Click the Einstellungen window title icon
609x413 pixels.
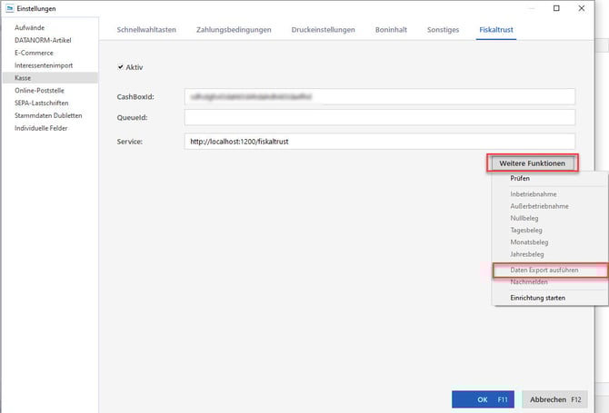tap(8, 8)
